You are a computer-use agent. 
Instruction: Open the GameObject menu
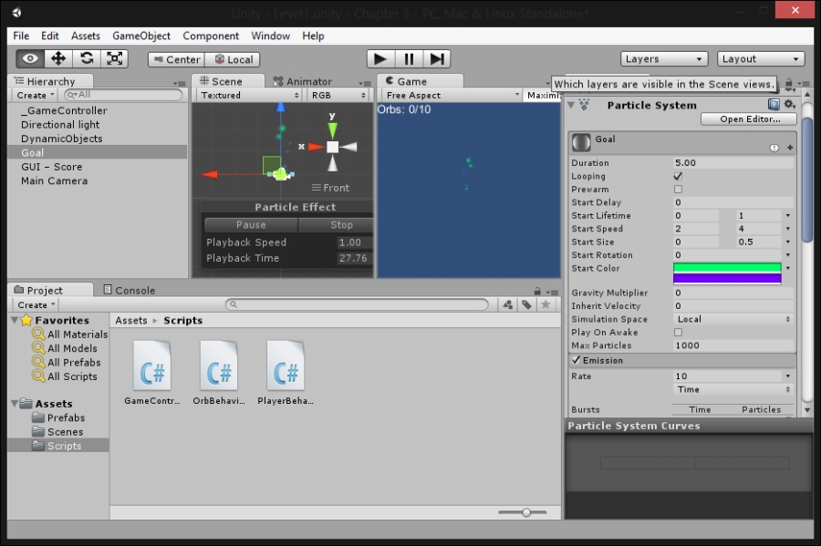(141, 36)
